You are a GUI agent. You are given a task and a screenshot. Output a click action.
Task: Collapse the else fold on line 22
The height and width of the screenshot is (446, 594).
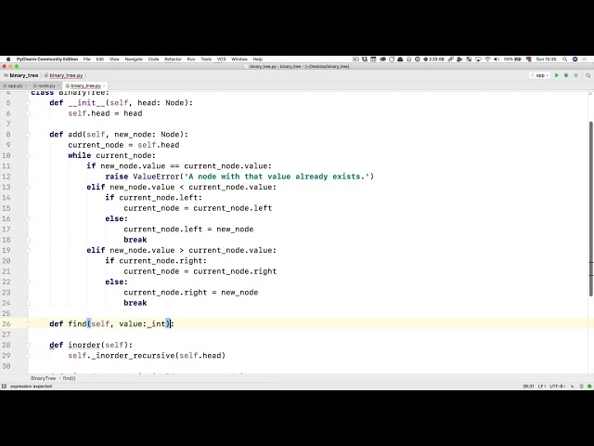(x=28, y=282)
